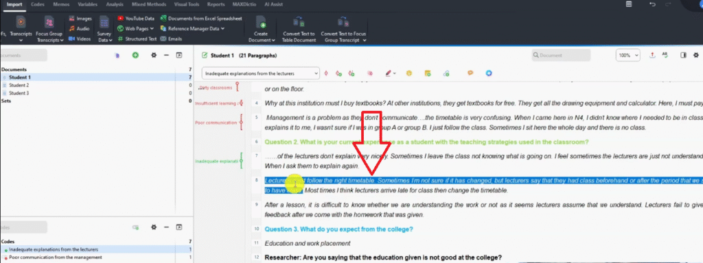Select the Student 2 document

[96, 85]
